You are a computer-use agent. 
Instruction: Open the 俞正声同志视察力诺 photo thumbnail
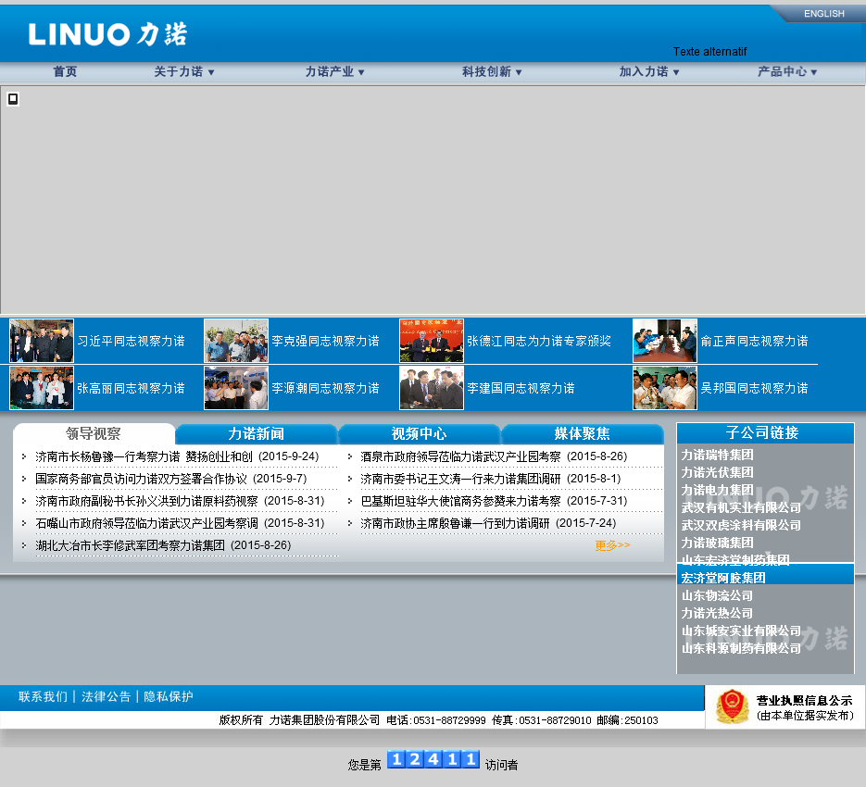[x=664, y=340]
